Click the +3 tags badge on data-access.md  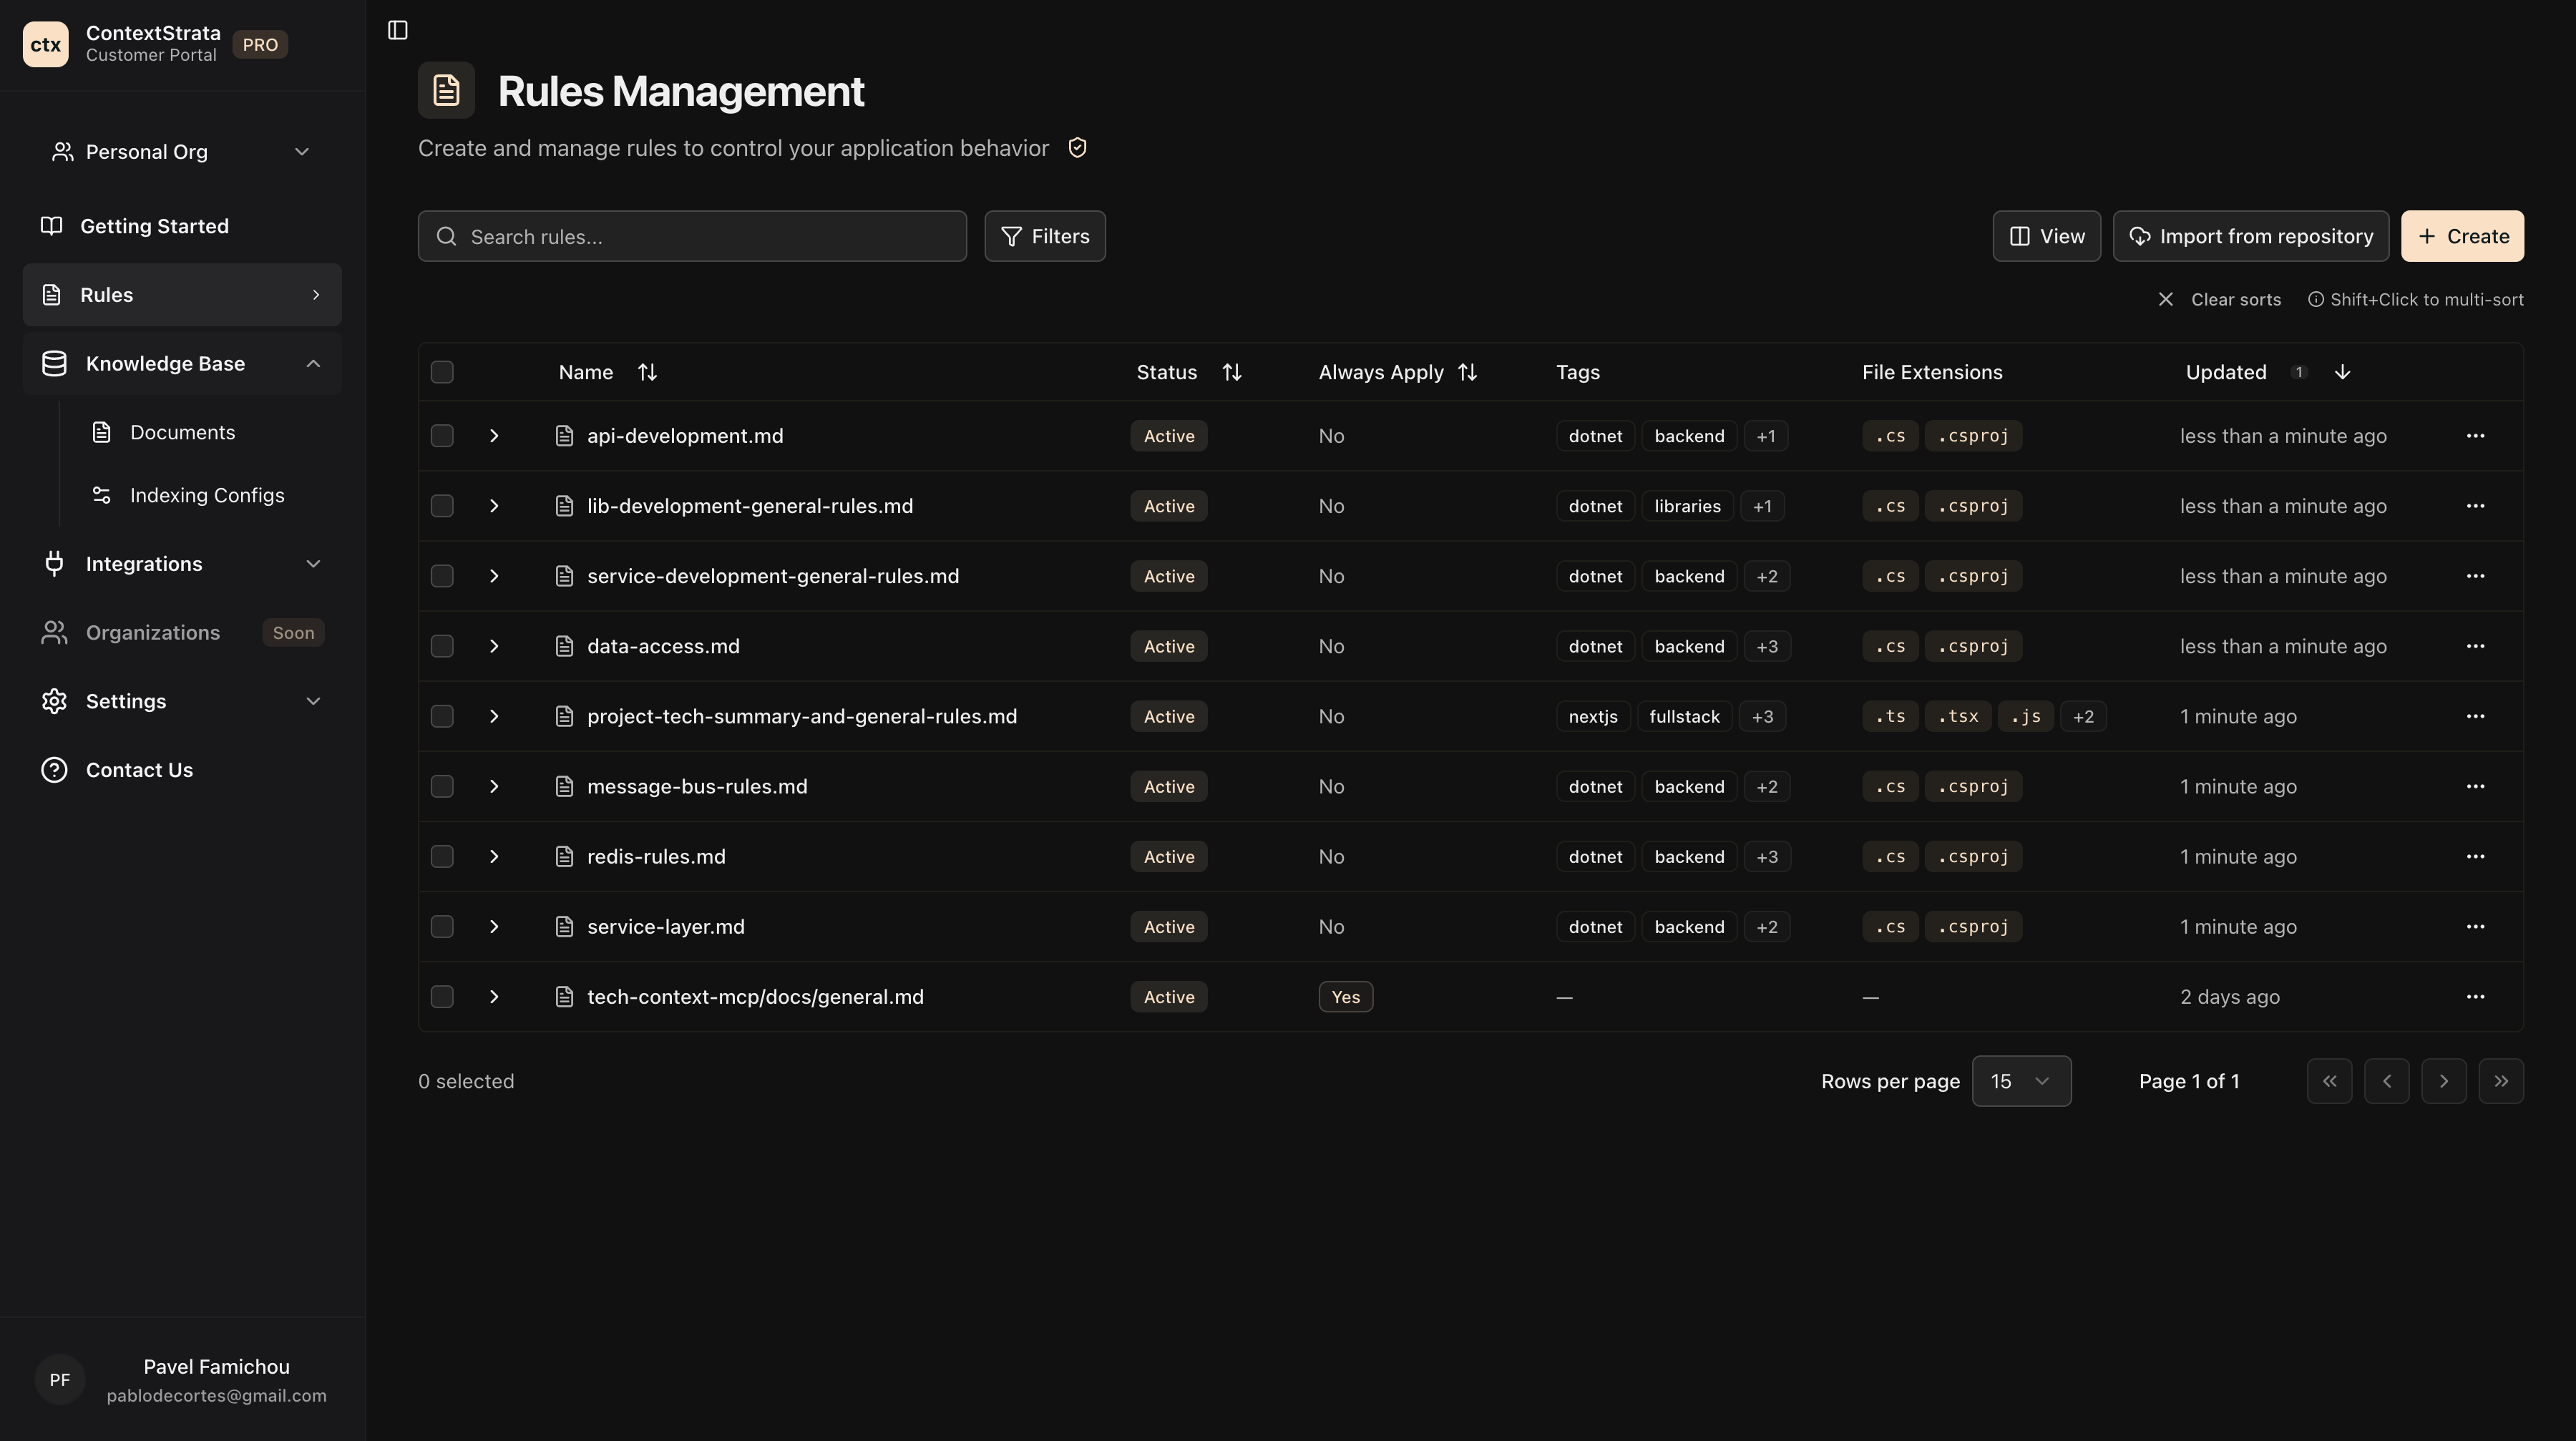pos(1767,646)
